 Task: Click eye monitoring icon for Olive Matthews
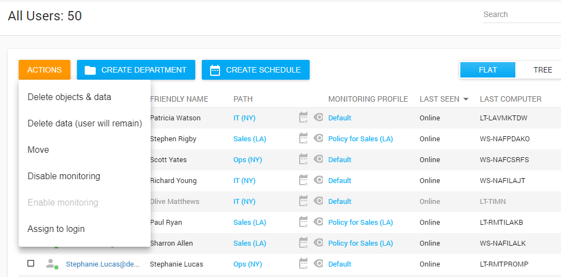pyautogui.click(x=318, y=201)
